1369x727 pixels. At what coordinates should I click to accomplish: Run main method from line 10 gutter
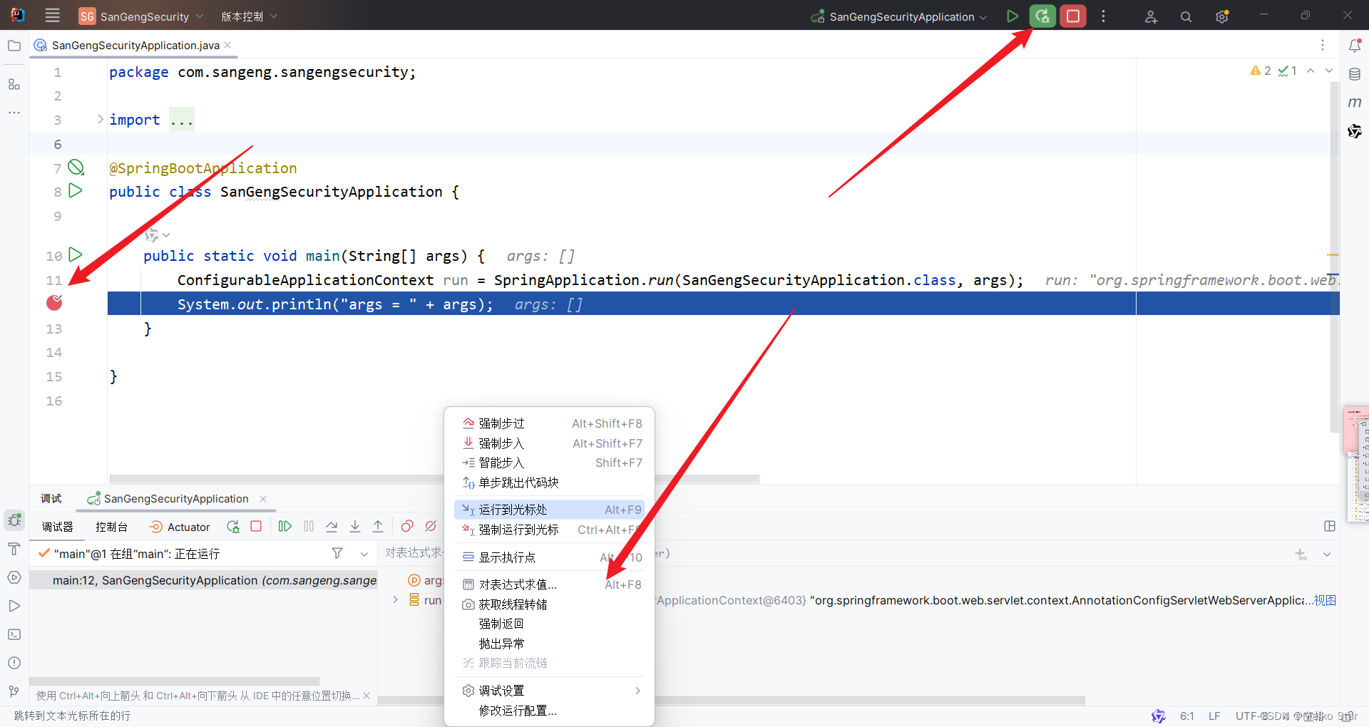[75, 255]
